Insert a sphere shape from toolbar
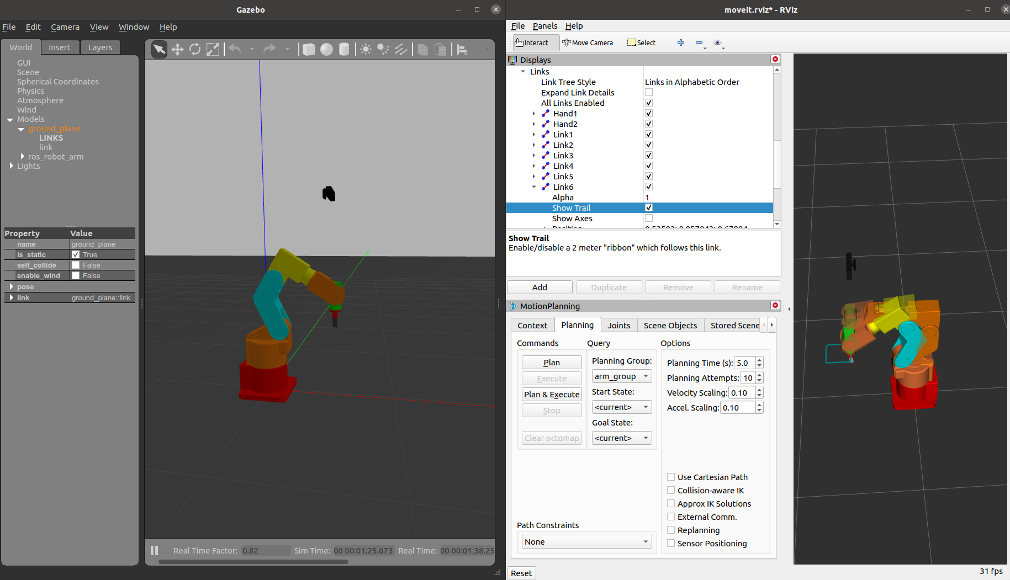This screenshot has height=580, width=1010. tap(326, 50)
